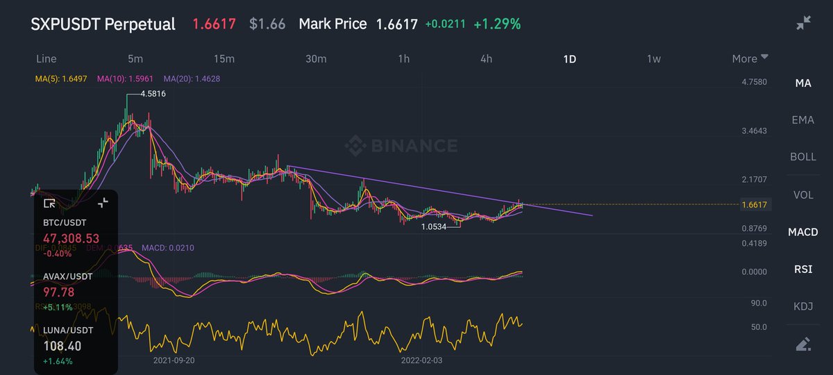Click the MACD: 0.0210 legend value

[x=167, y=247]
